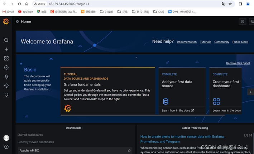
Task: Open the YouTube bookmark
Action: click(x=25, y=12)
